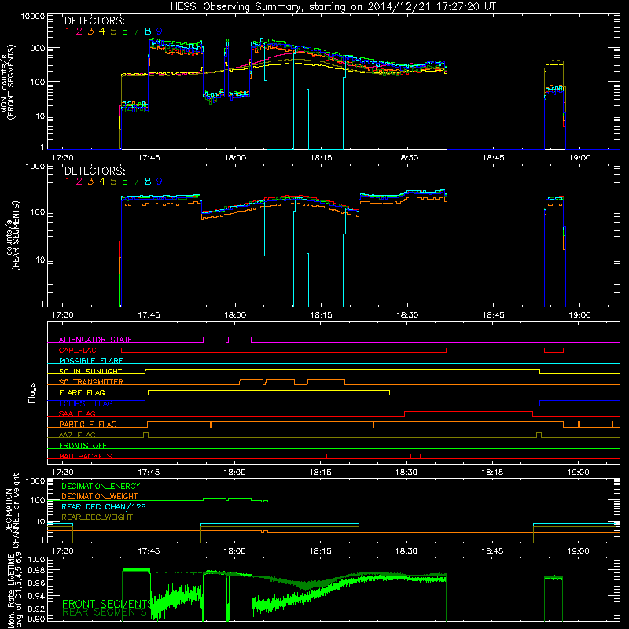Click the 10000 tick on front segments axis

pos(33,16)
